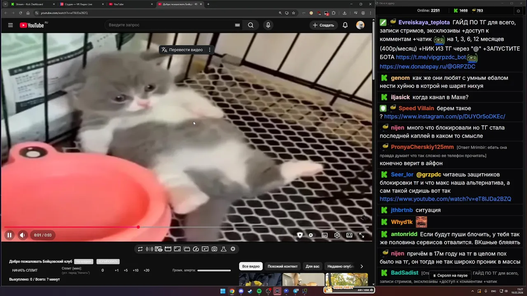
Task: Add +5 minutes to the split
Action: point(126,271)
